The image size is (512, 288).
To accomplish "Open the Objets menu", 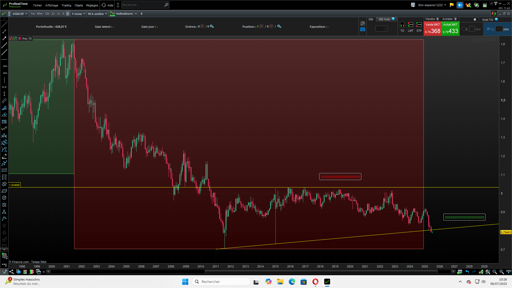I will point(79,5).
